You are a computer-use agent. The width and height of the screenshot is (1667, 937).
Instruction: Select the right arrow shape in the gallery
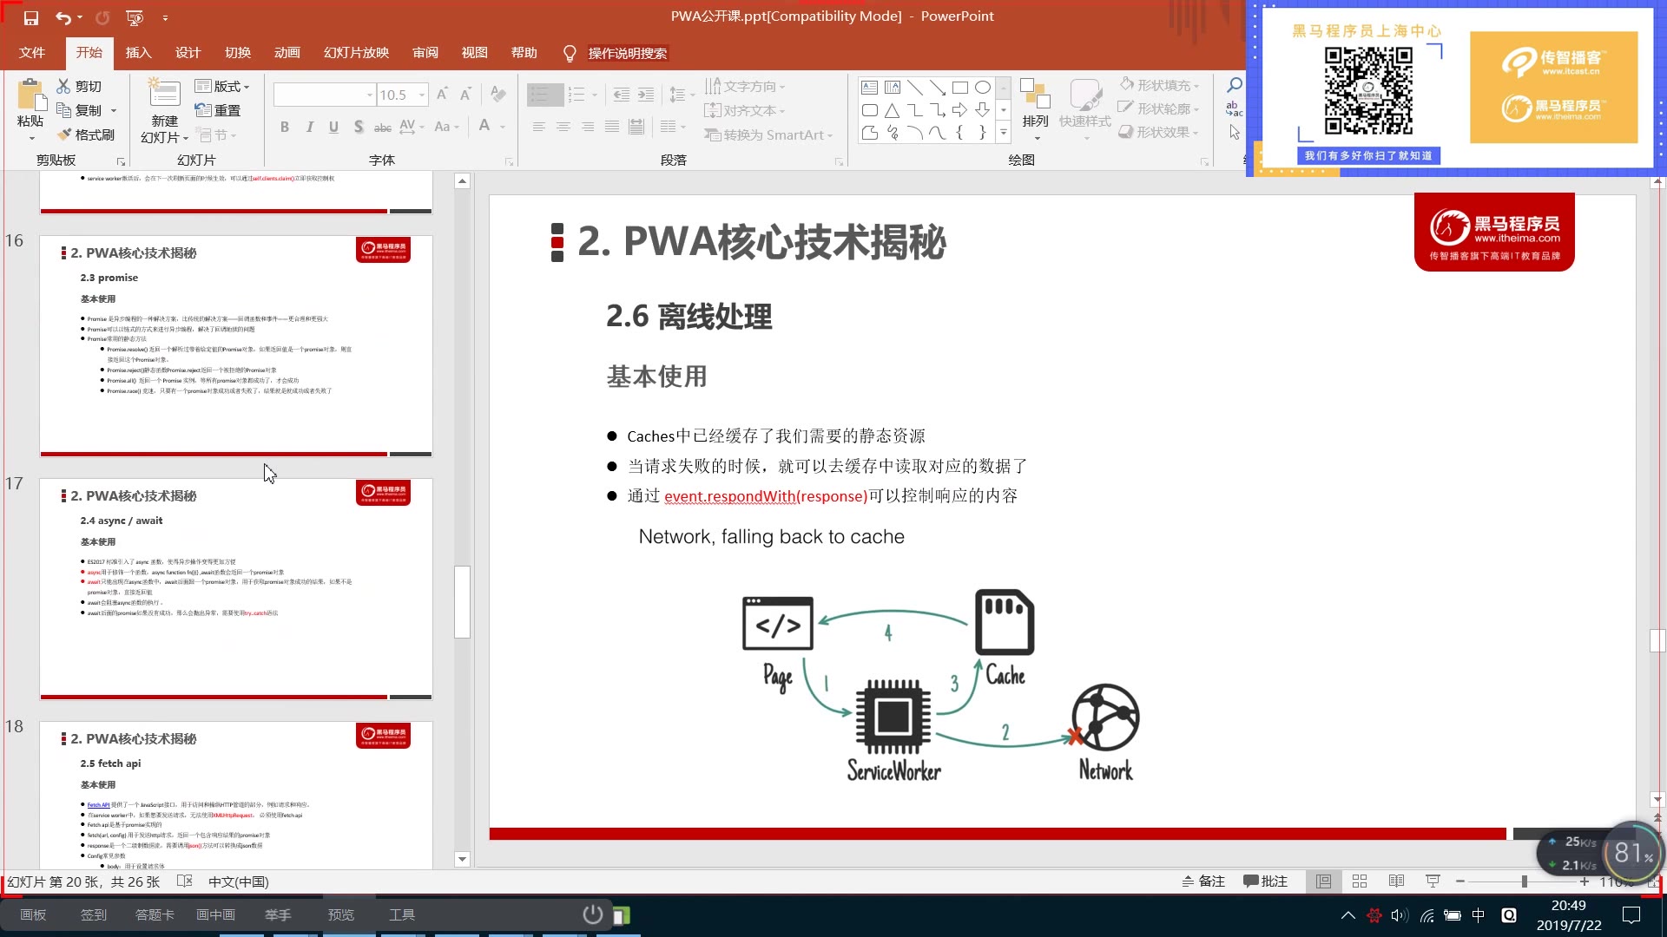pos(959,109)
